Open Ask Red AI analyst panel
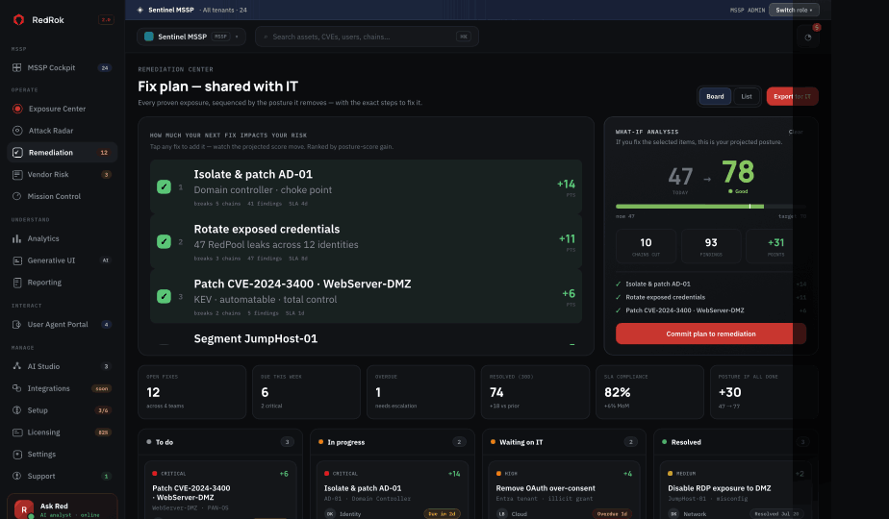Viewport: 889px width, 519px height. [62, 508]
